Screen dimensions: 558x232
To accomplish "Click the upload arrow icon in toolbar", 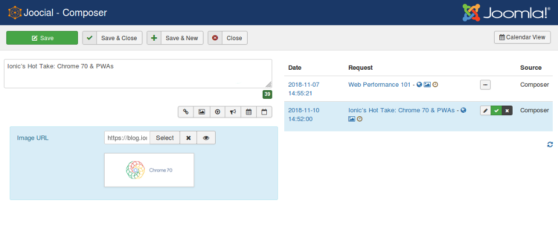I will point(217,112).
